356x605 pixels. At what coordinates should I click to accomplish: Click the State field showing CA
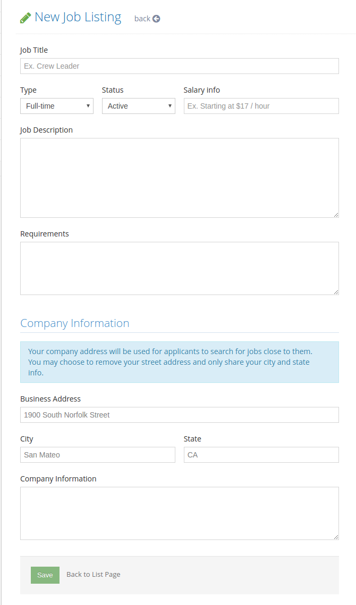(x=261, y=455)
